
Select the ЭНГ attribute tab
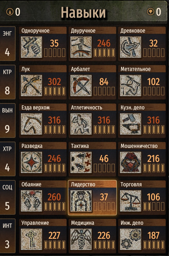(8, 43)
